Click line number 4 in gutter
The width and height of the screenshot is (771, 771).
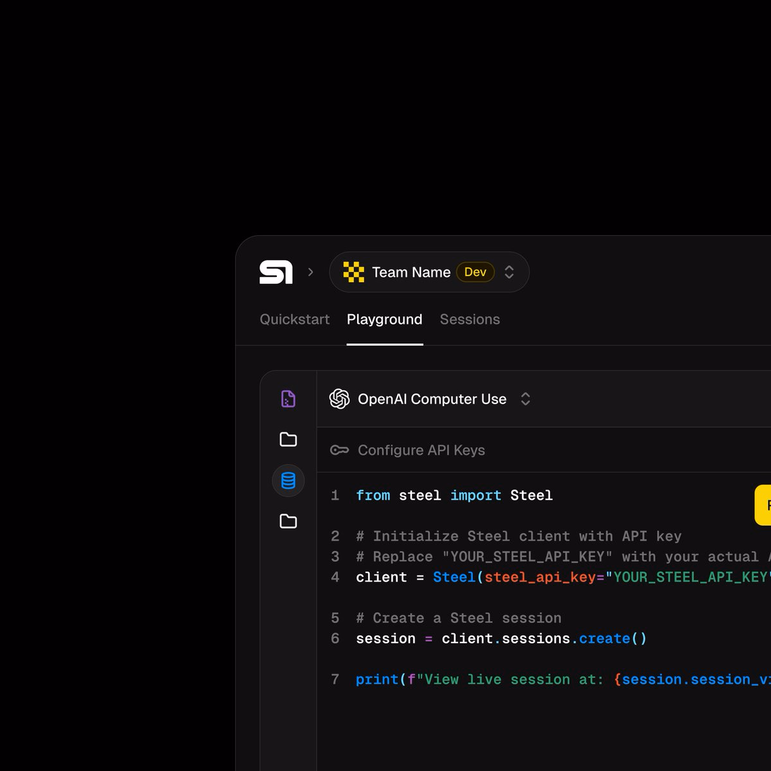pos(335,577)
